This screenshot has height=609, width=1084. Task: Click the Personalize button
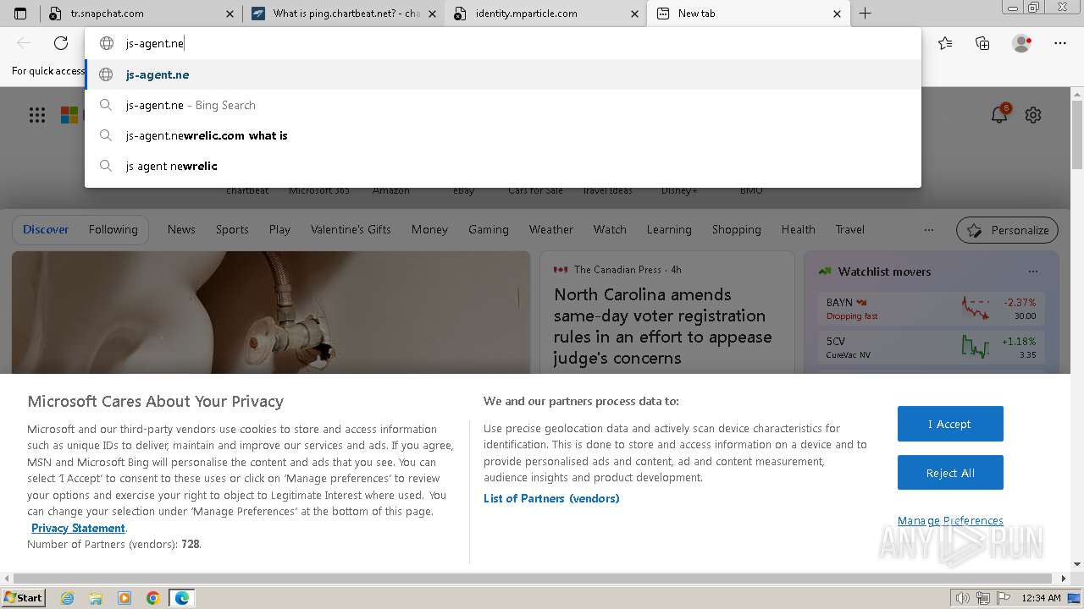(x=1008, y=230)
